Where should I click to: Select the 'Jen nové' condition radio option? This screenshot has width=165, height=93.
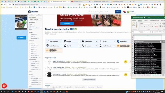29,26
